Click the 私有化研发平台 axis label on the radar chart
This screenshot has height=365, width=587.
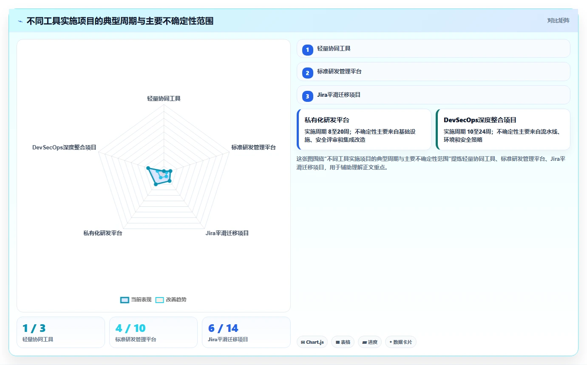click(x=102, y=233)
